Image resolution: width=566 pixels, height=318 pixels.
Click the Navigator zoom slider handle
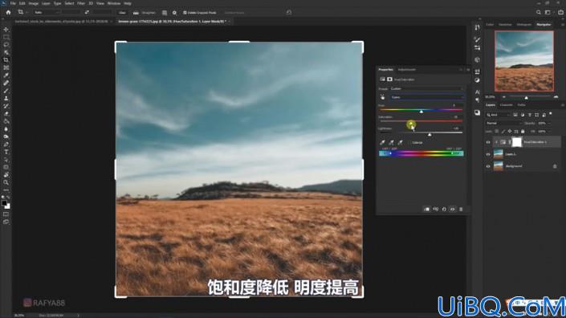point(527,98)
